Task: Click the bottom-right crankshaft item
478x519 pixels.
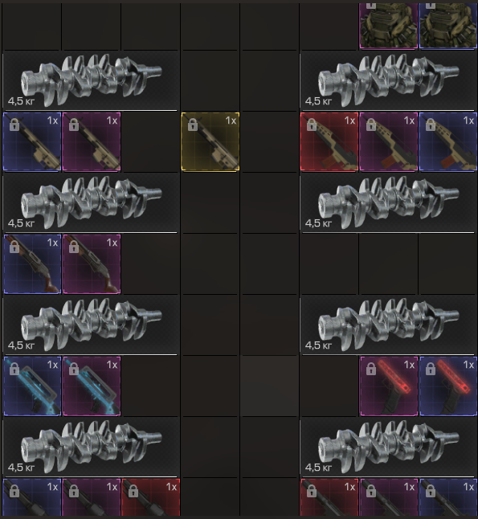Action: click(388, 447)
